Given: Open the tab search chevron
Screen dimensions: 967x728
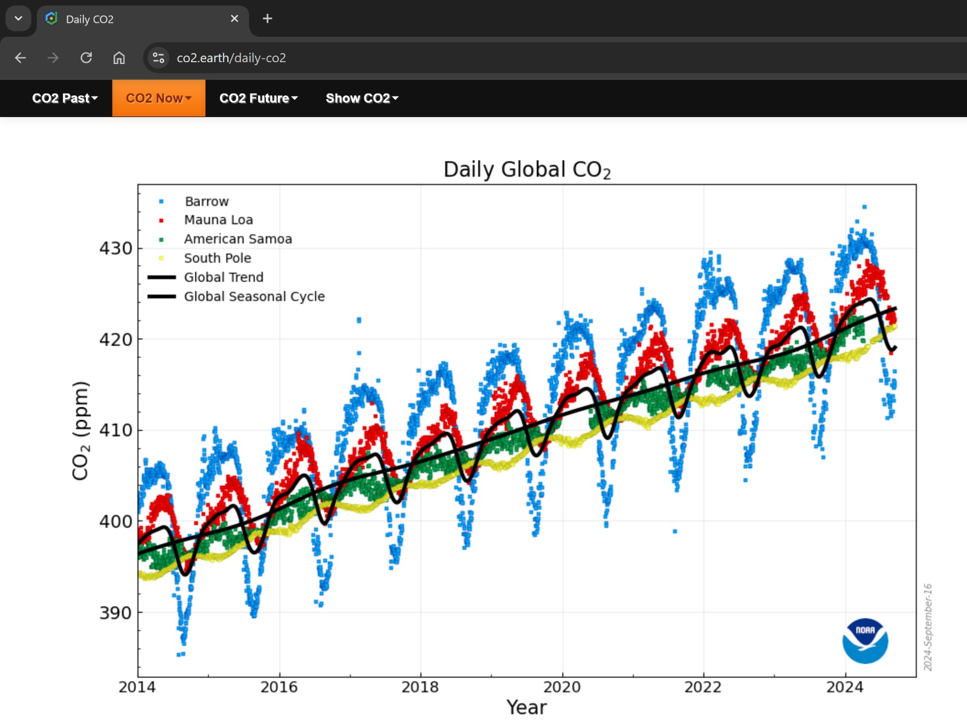Looking at the screenshot, I should click(x=18, y=19).
